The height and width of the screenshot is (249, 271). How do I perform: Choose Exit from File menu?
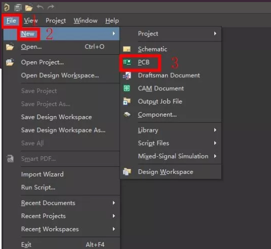tap(61, 244)
